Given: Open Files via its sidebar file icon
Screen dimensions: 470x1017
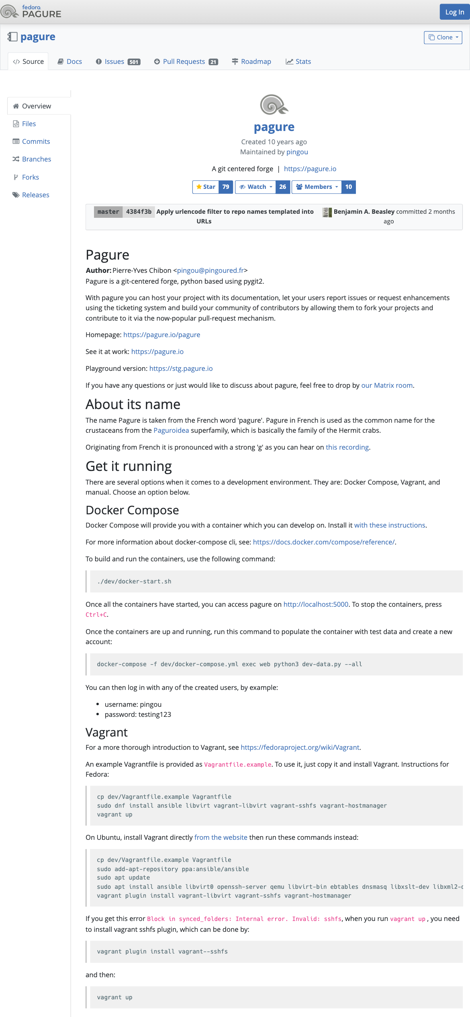Looking at the screenshot, I should (16, 124).
